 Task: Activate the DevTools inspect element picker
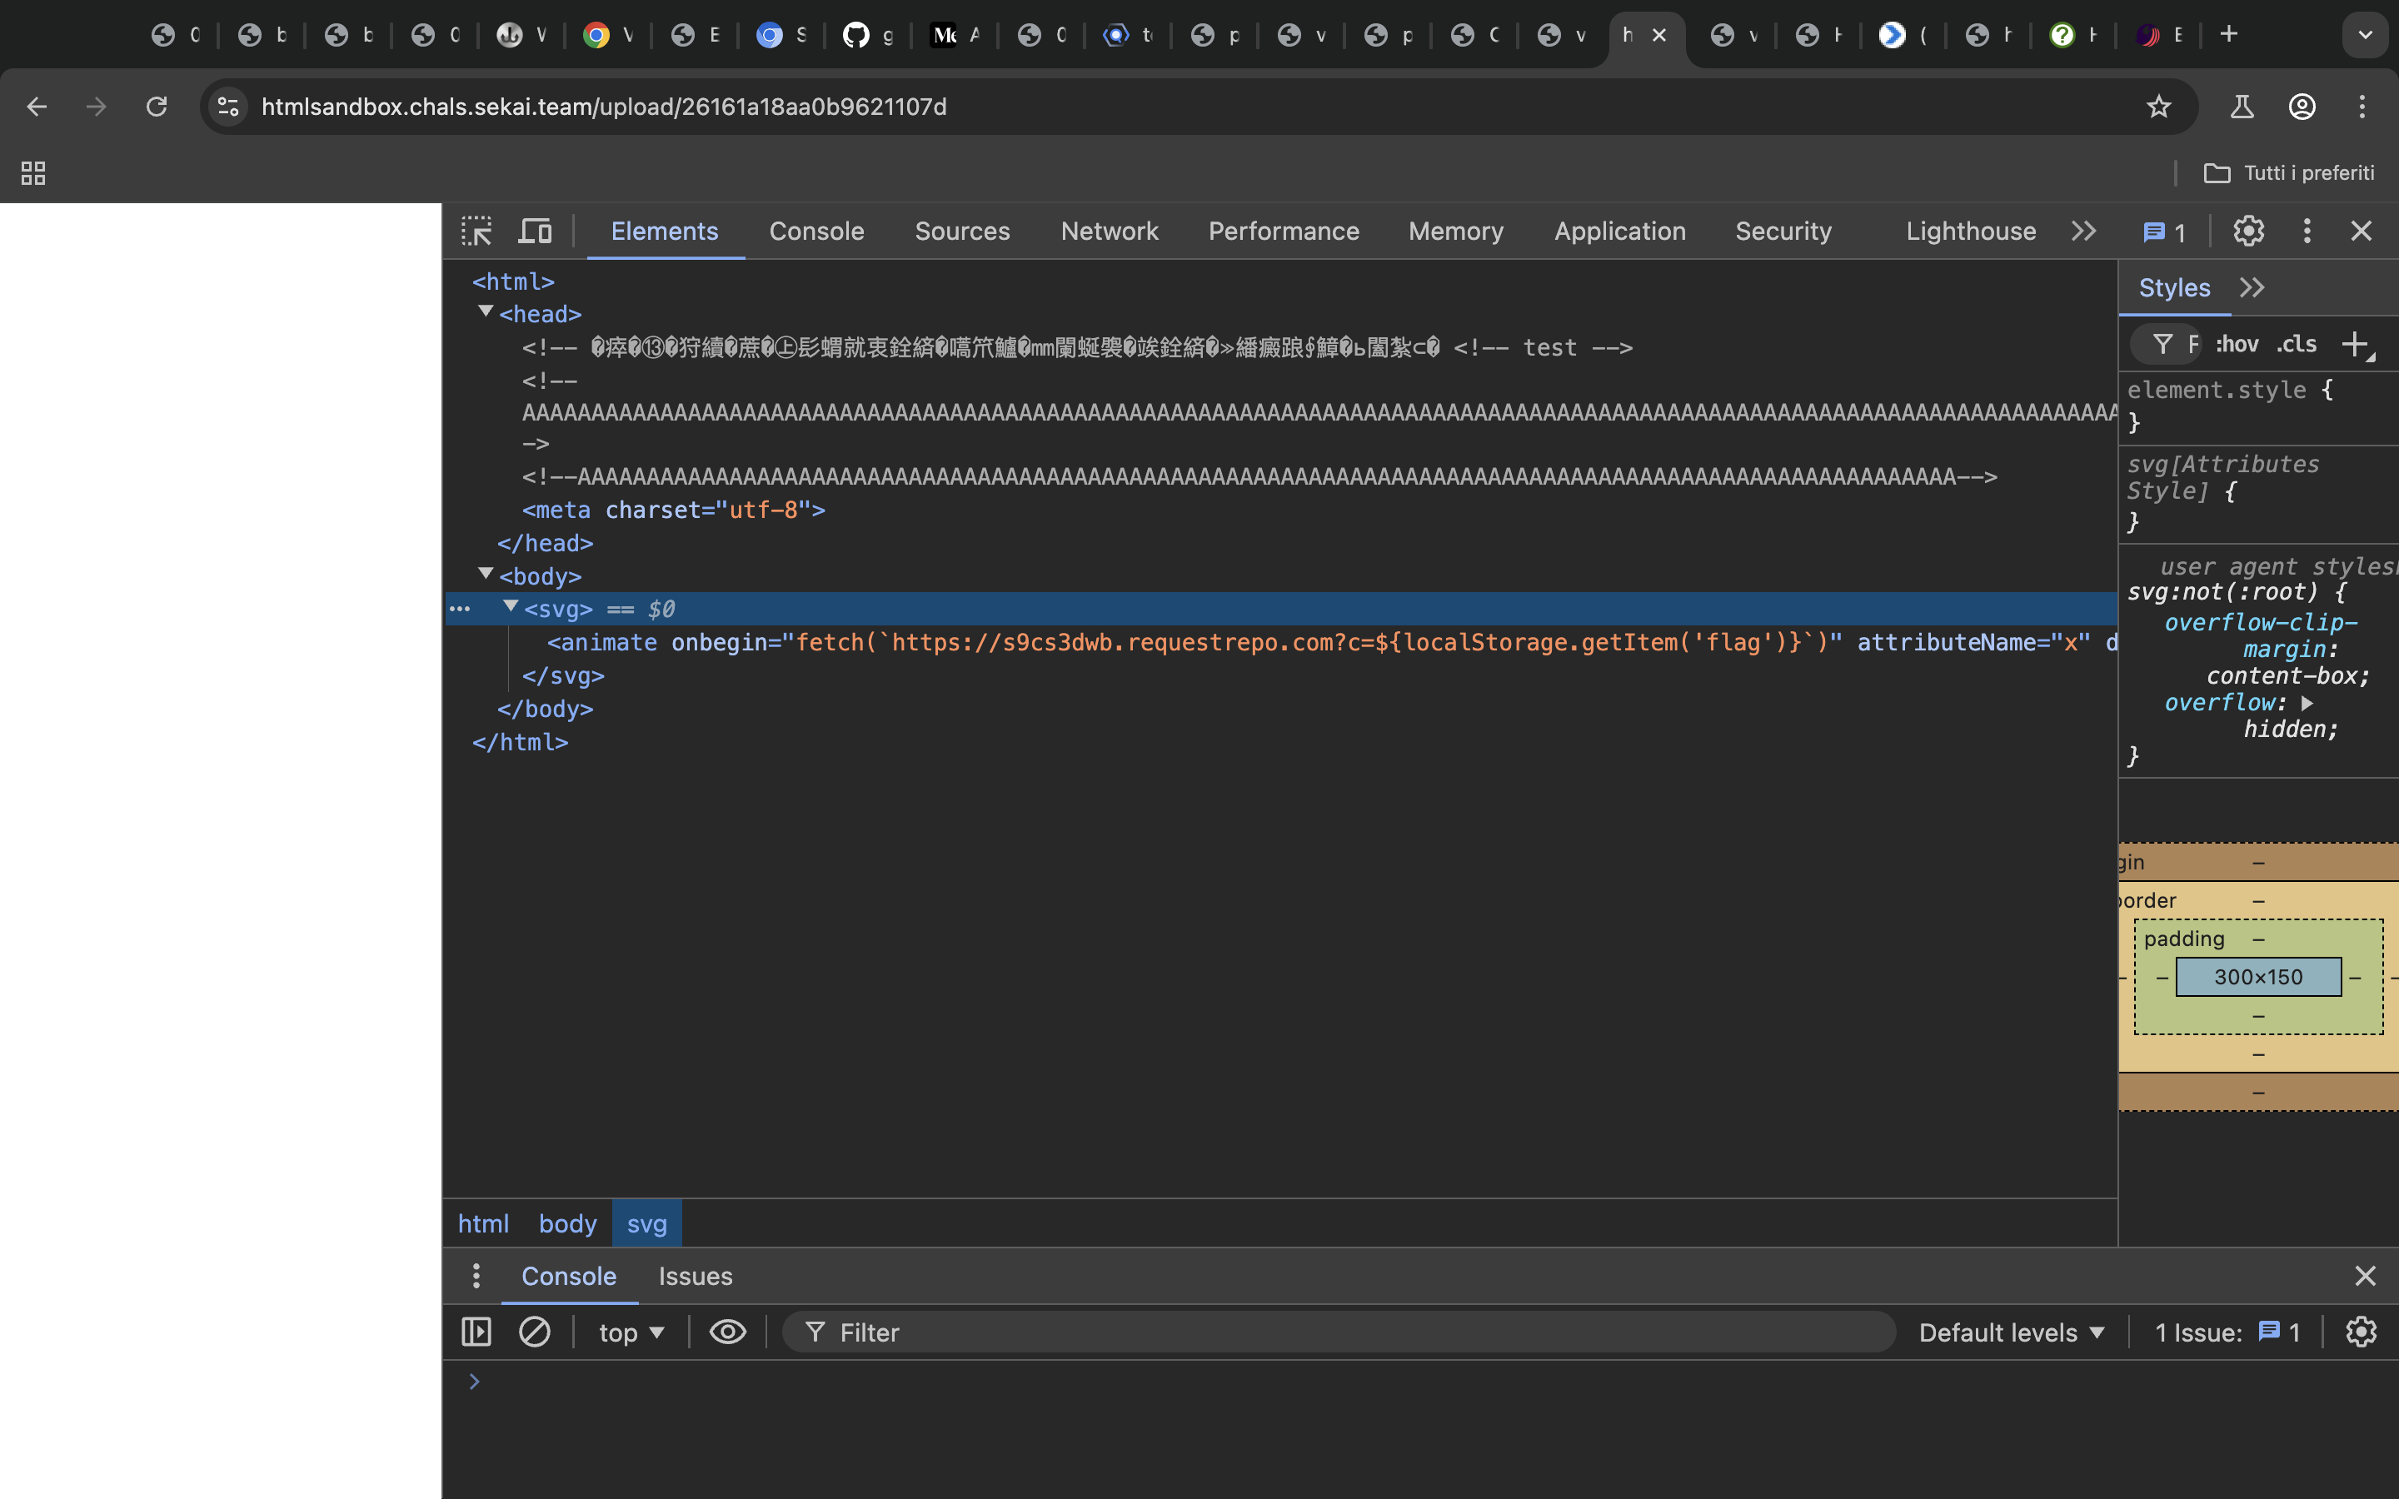pyautogui.click(x=476, y=231)
